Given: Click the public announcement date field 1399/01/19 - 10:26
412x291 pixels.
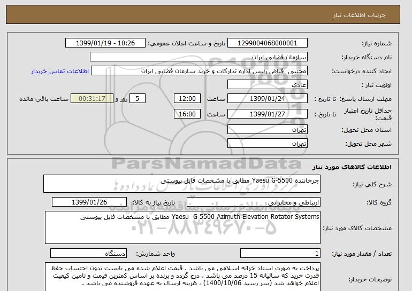Looking at the screenshot, I should [x=105, y=43].
